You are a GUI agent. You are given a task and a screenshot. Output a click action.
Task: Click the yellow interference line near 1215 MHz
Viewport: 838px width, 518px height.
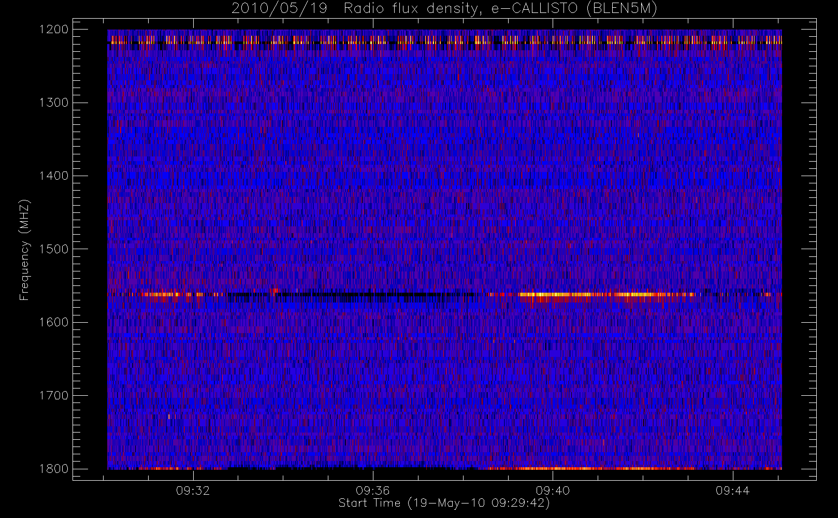[444, 40]
